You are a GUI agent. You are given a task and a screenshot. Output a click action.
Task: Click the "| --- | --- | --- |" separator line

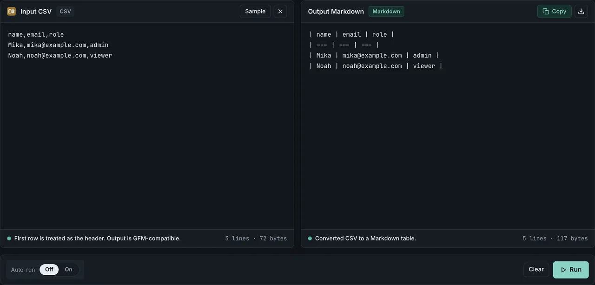(x=344, y=45)
